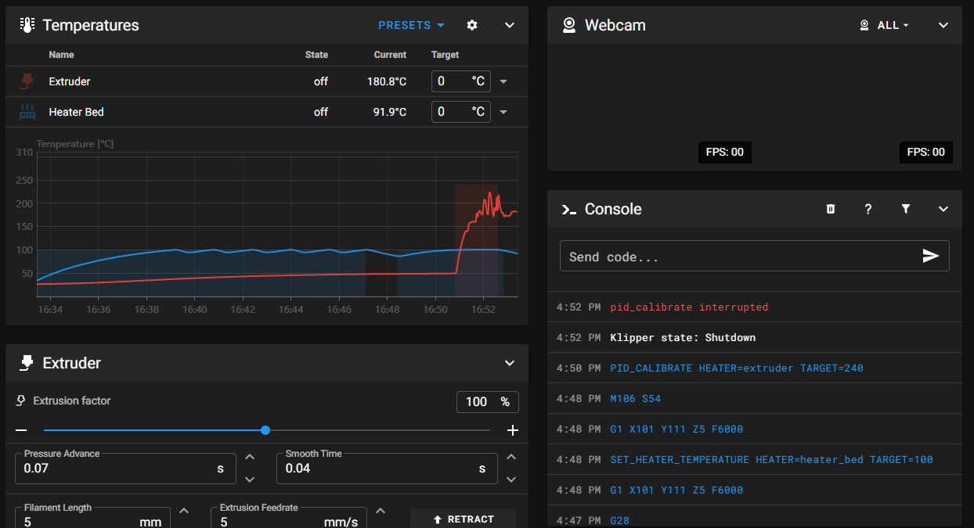Collapse the Console panel
The image size is (974, 528).
coord(943,209)
